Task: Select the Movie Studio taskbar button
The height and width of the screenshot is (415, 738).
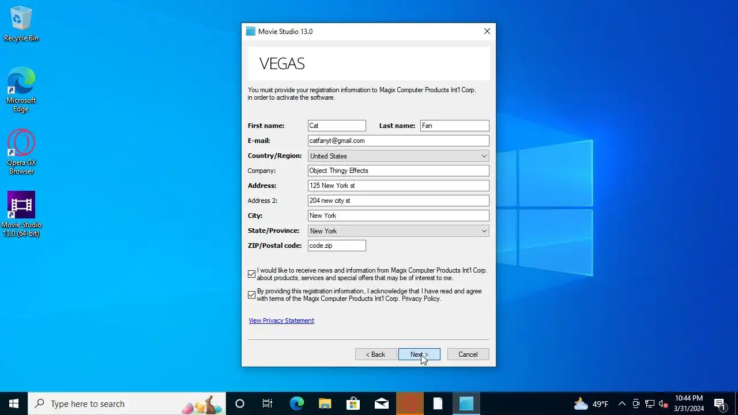Action: 466,403
